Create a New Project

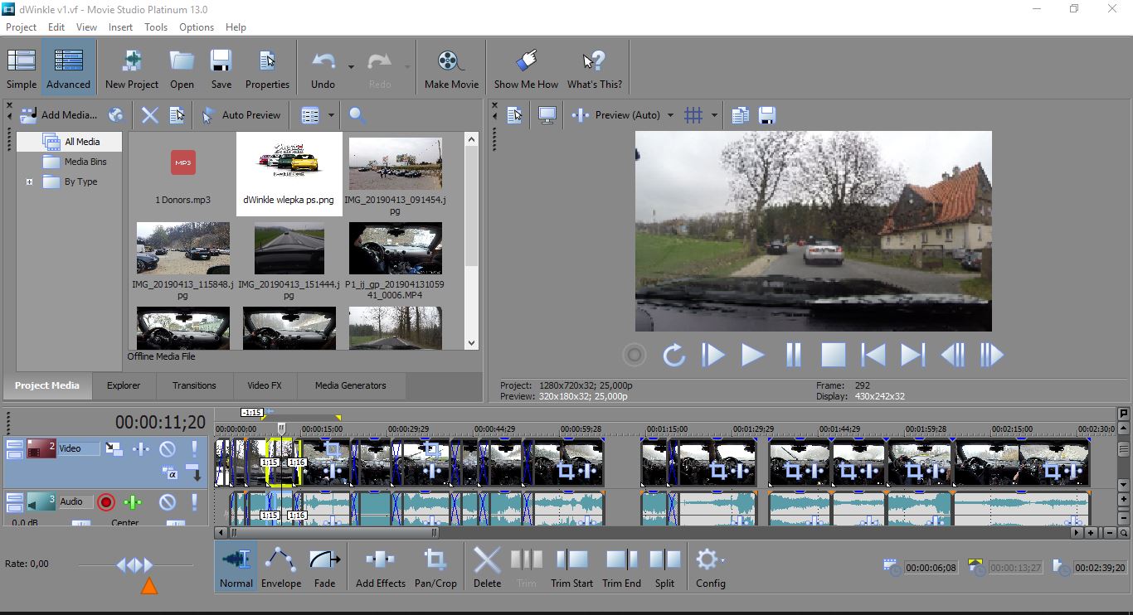pyautogui.click(x=132, y=68)
